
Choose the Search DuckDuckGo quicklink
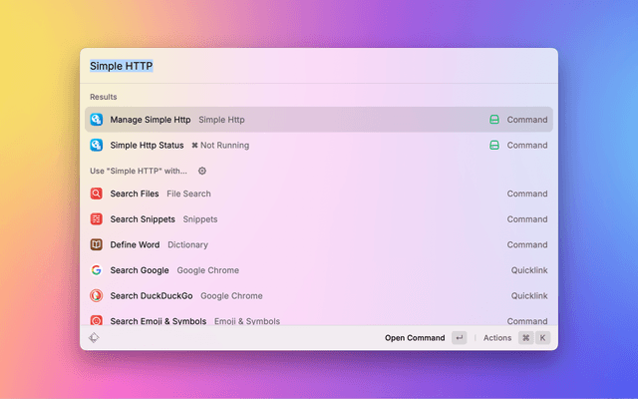tap(299, 295)
